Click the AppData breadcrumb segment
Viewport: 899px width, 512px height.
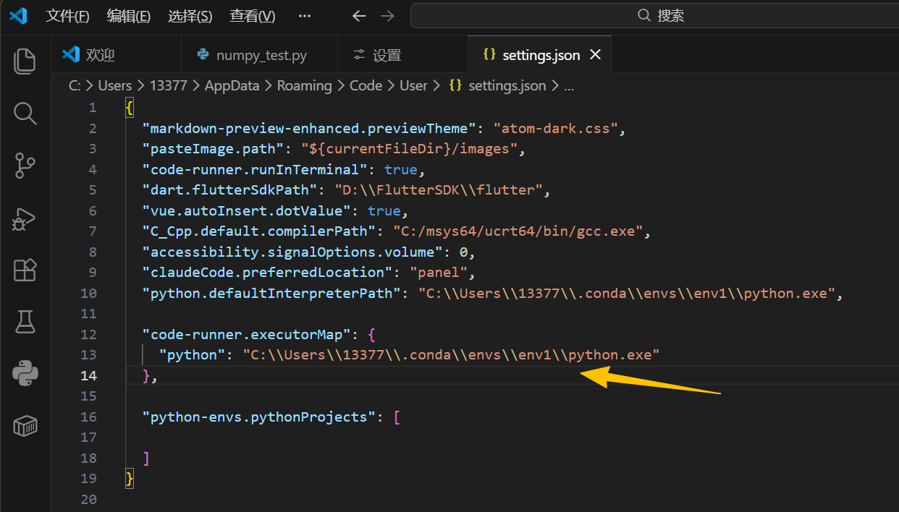click(x=232, y=85)
